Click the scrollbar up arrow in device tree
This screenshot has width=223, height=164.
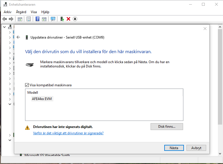point(220,27)
